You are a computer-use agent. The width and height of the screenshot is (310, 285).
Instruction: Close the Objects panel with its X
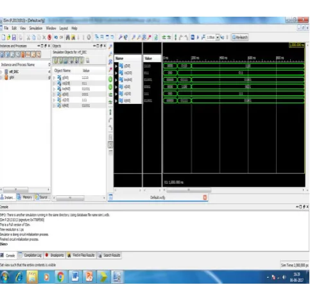coord(105,46)
